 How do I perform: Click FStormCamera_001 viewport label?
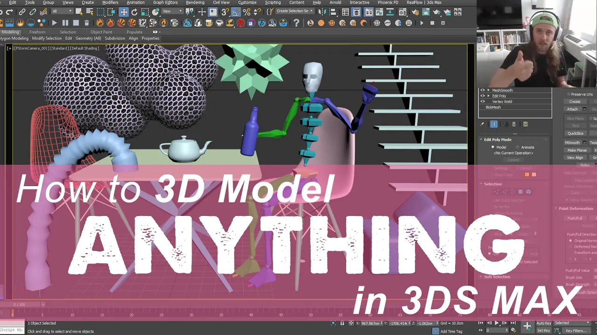32,48
